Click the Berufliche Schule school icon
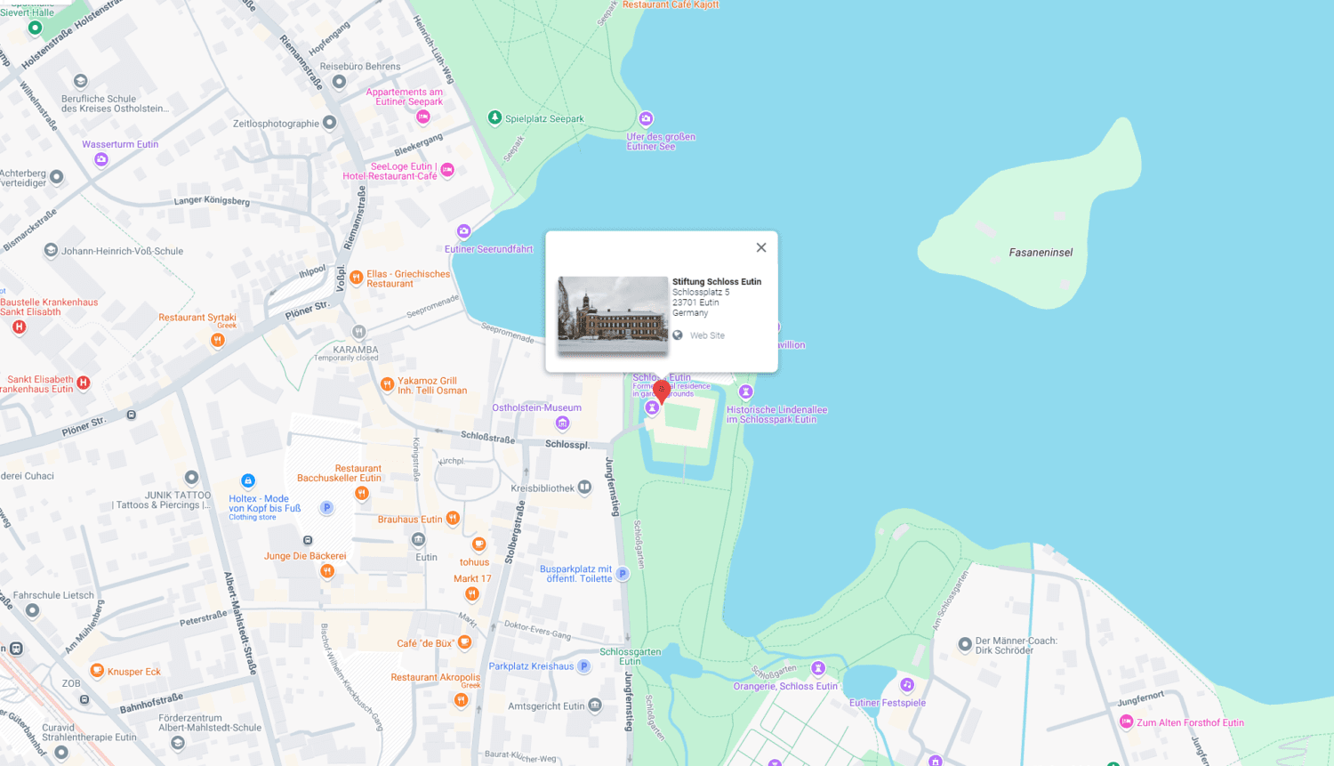1334x766 pixels. pos(81,81)
